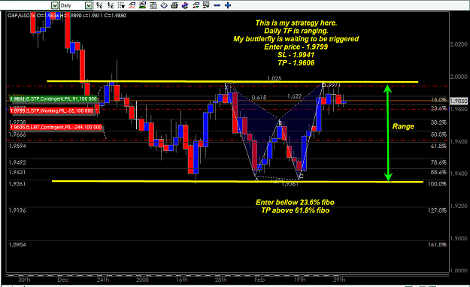This screenshot has height=287, width=470.
Task: Click the 61.8% Fibonacci level label
Action: point(438,146)
